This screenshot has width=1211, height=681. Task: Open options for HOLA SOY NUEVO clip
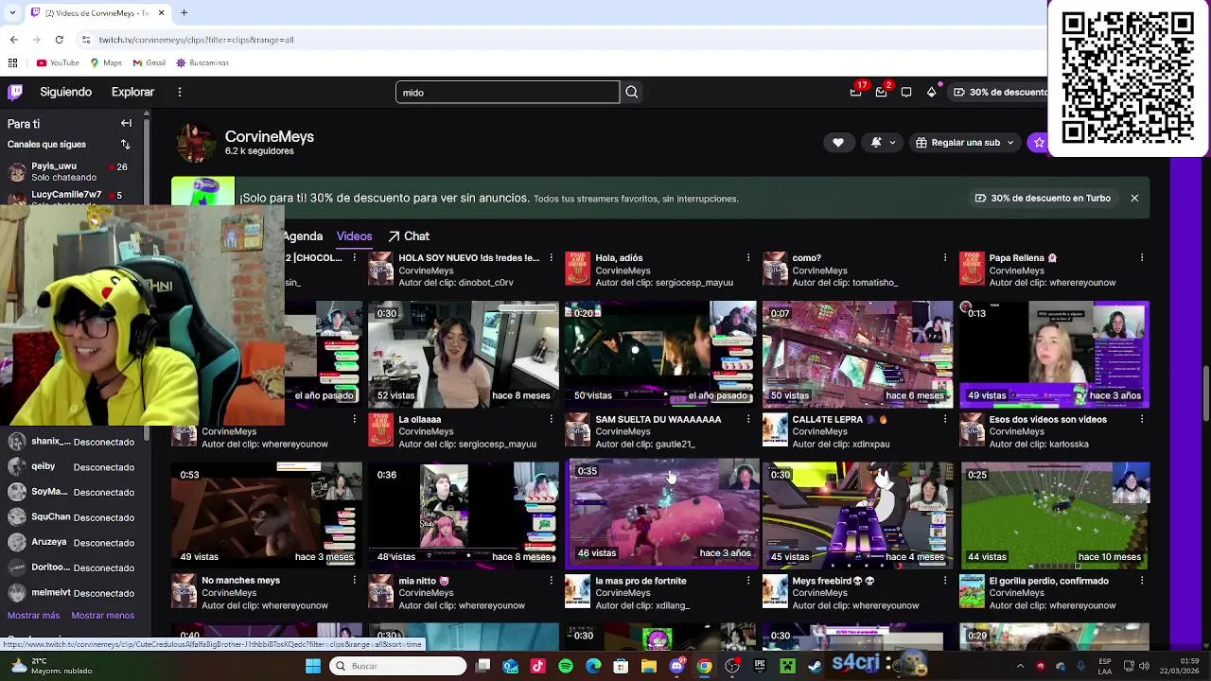tap(551, 258)
